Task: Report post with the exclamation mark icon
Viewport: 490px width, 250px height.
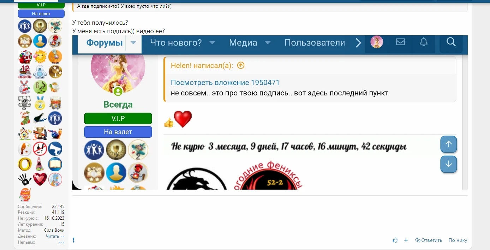Action: [73, 240]
